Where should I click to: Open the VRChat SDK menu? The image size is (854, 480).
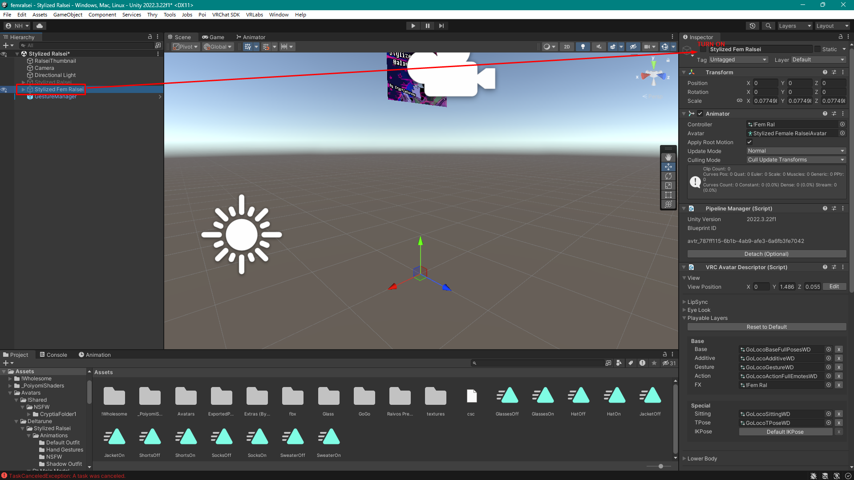pos(226,15)
